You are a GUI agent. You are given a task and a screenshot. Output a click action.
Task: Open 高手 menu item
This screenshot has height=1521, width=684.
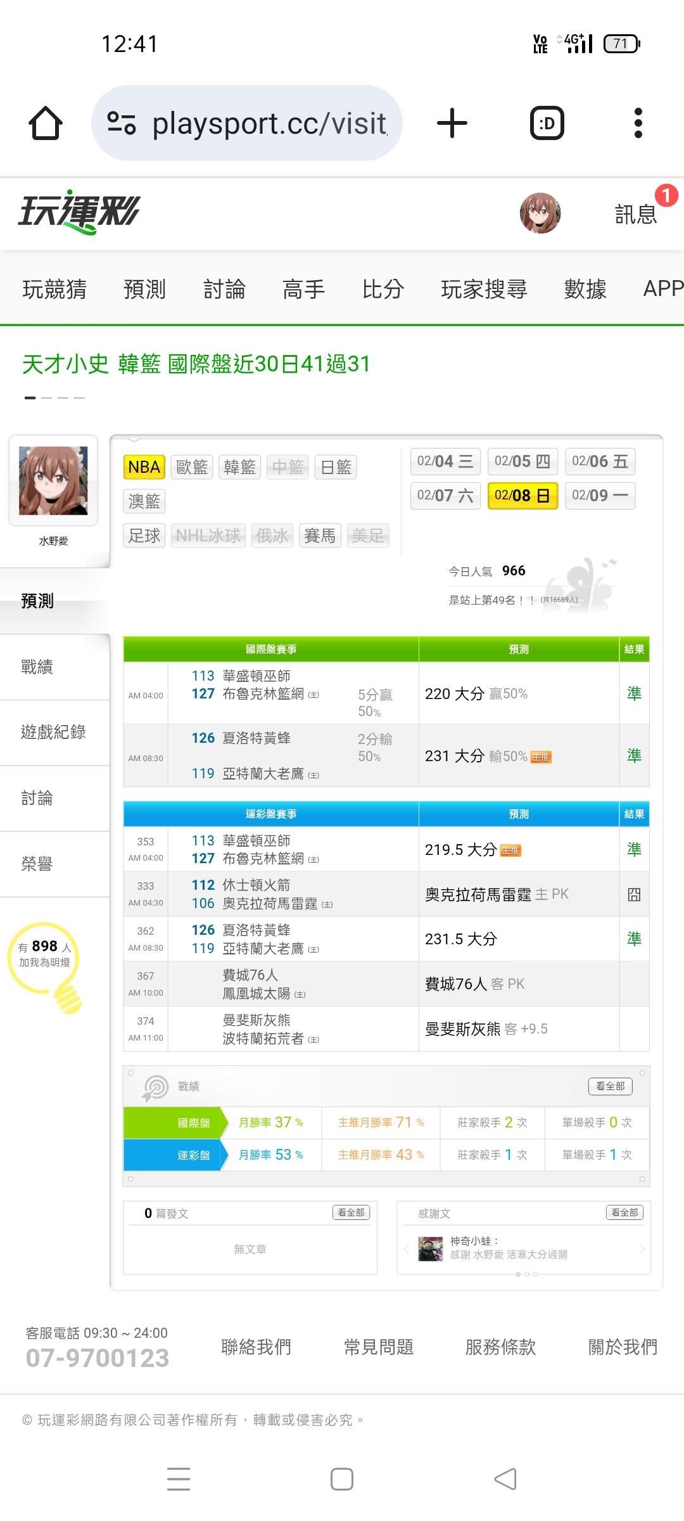coord(303,289)
